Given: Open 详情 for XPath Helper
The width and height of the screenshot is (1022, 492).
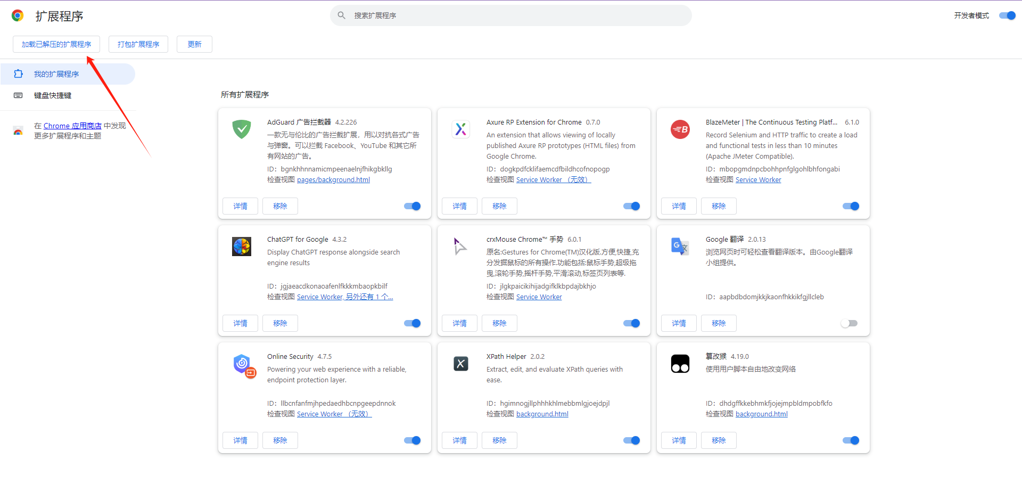Looking at the screenshot, I should tap(459, 440).
